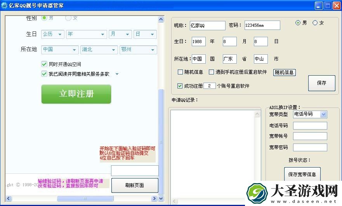Image resolution: width=342 pixels, height=206 pixels.
Task: Close the 亿家QQ window
Action: pos(336,6)
